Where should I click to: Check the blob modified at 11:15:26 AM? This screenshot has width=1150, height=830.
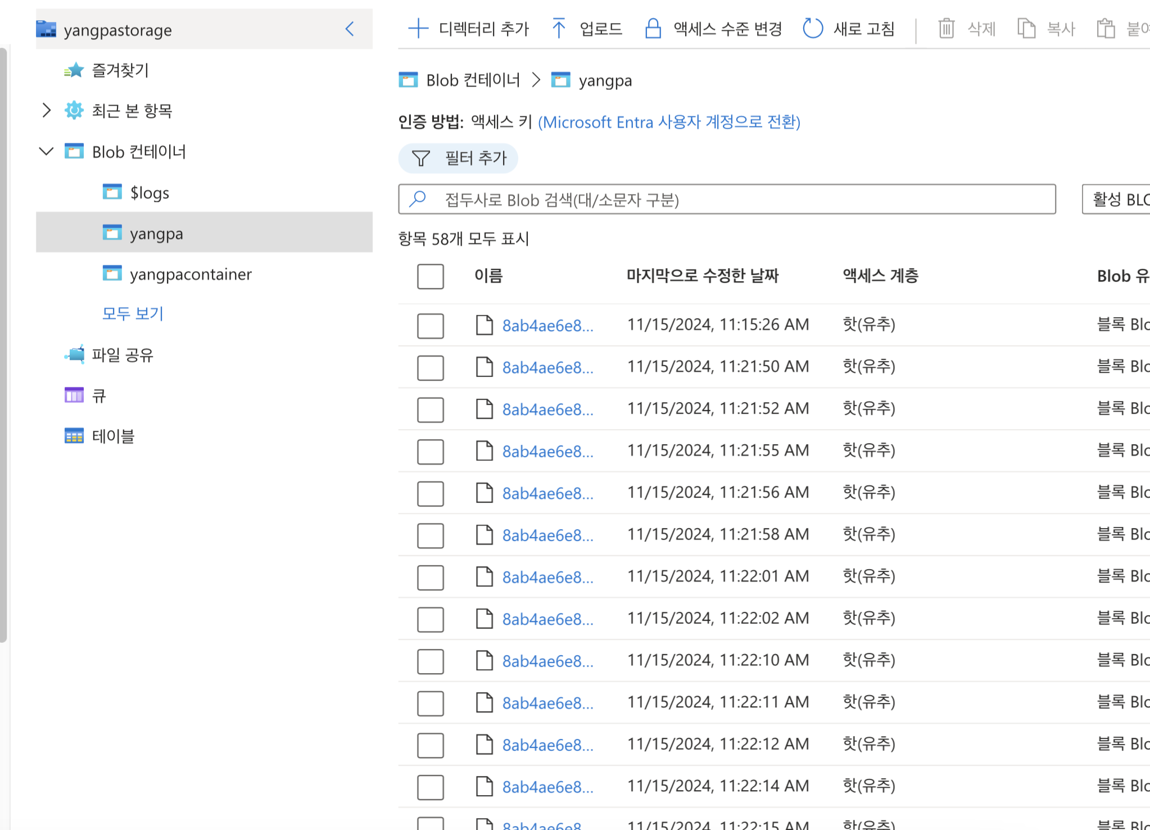coord(431,326)
